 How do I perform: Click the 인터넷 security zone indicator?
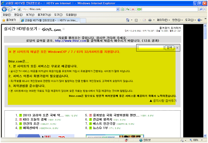pyautogui.click(x=145, y=140)
